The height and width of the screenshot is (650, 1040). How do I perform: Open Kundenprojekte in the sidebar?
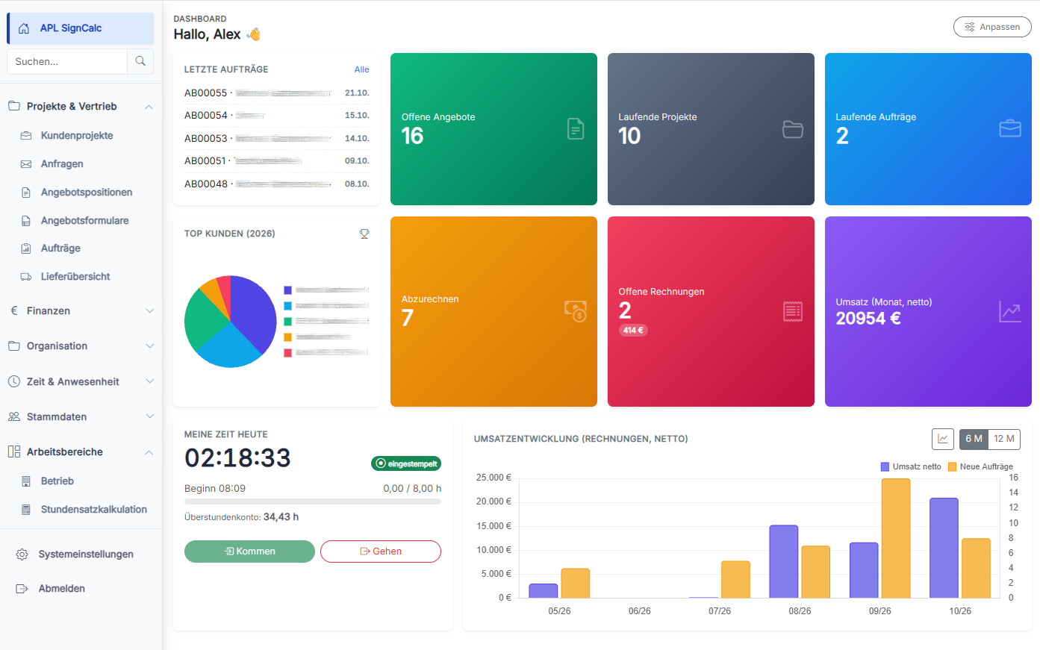(77, 136)
